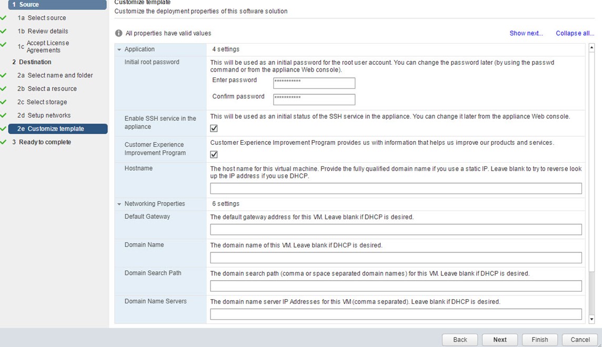The image size is (602, 347).
Task: Click the green checkmark next to Select source
Action: point(4,18)
